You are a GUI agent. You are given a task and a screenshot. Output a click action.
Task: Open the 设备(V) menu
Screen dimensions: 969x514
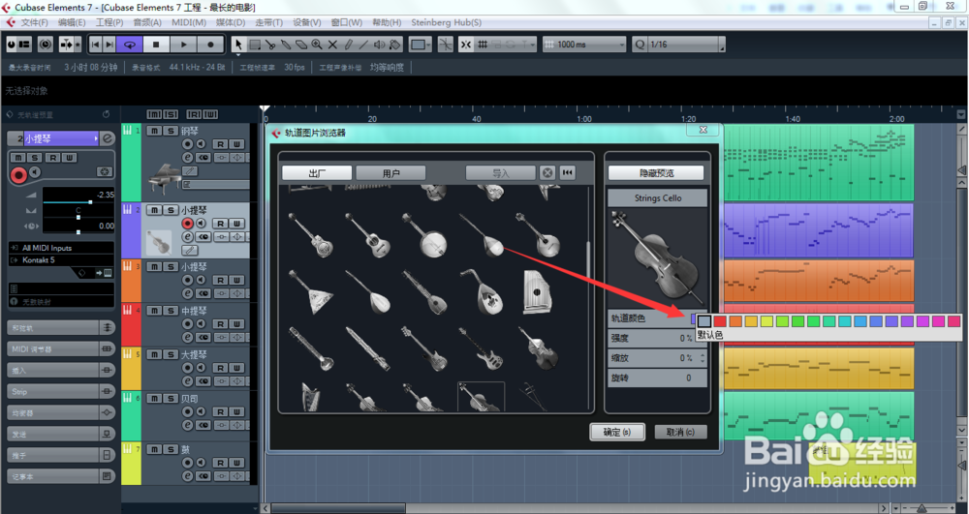point(306,22)
